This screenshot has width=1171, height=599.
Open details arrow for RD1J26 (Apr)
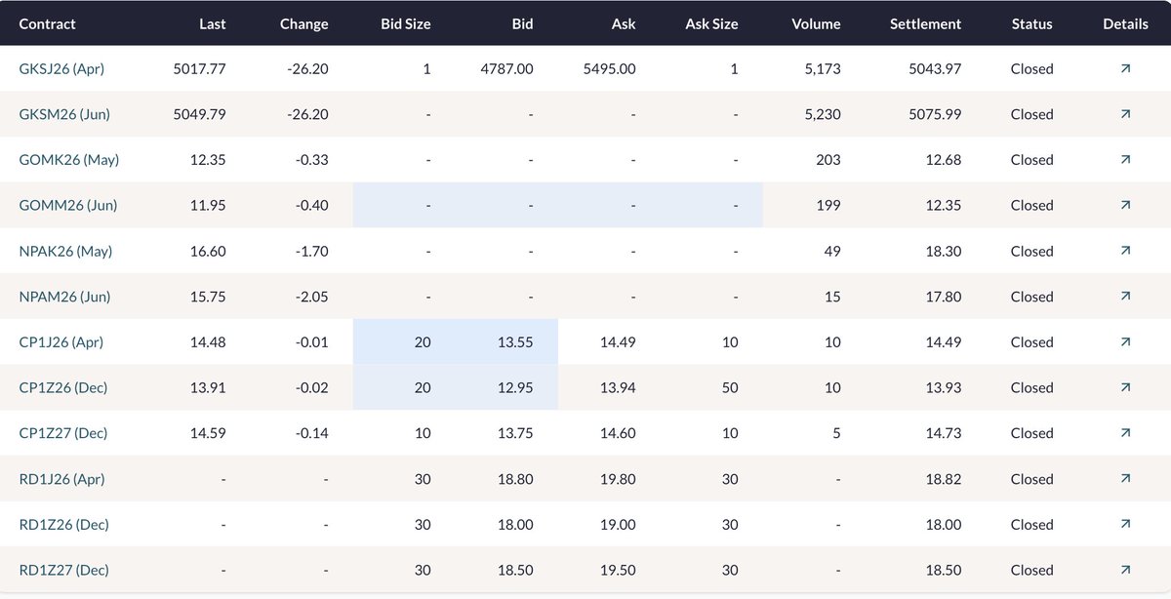point(1125,479)
